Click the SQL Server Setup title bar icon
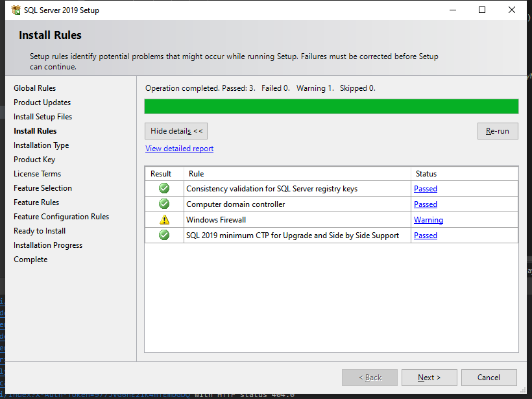Viewport: 532px width, 399px height. coord(16,10)
